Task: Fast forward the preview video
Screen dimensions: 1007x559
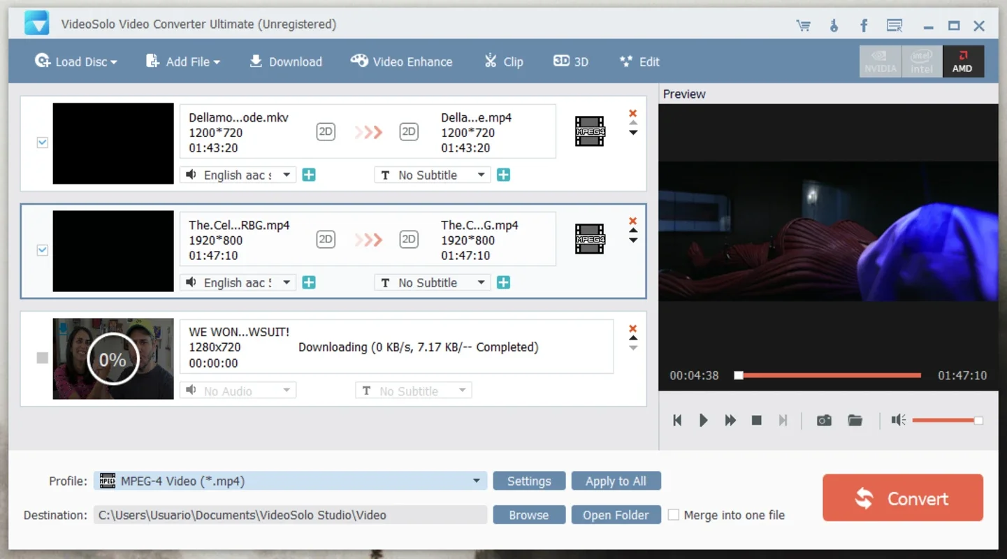Action: pyautogui.click(x=730, y=420)
